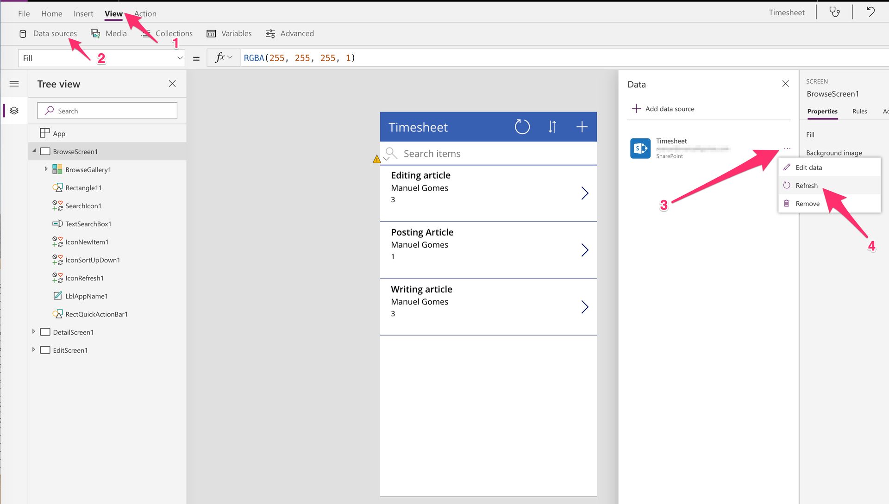Click the refresh icon in the Timesheet header
Viewport: 889px width, 504px height.
coord(522,126)
